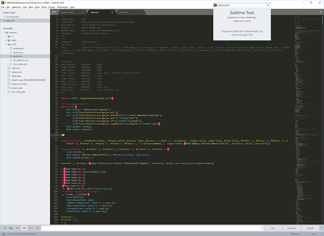Close functions.php in Open Files list
Screen dimensions: 324x236
pyautogui.click(x=4, y=17)
